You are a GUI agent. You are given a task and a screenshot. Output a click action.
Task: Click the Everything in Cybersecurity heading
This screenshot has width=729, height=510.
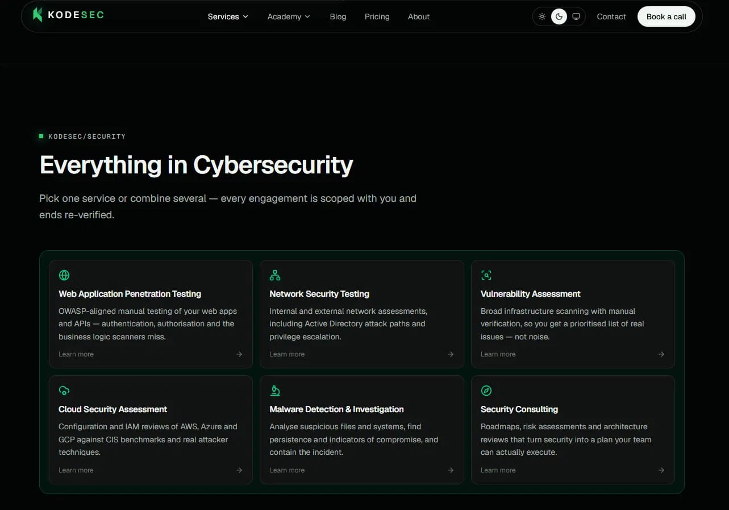point(197,165)
